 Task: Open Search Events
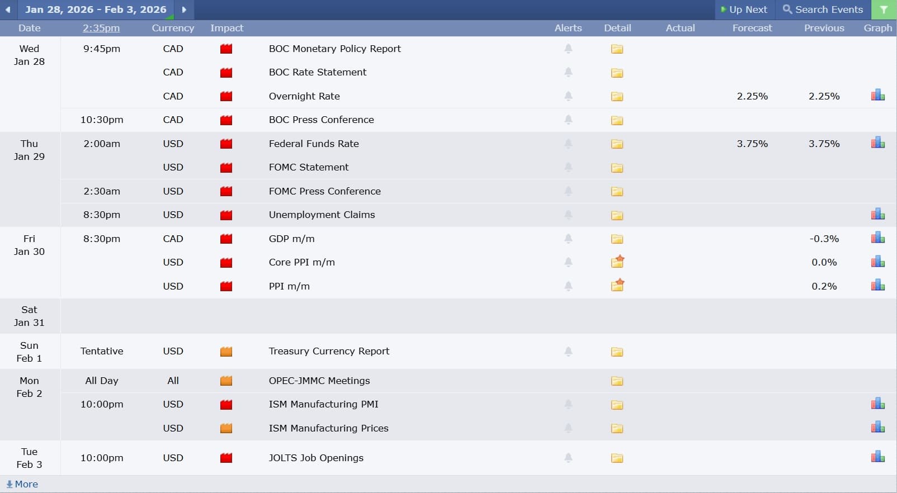point(823,10)
